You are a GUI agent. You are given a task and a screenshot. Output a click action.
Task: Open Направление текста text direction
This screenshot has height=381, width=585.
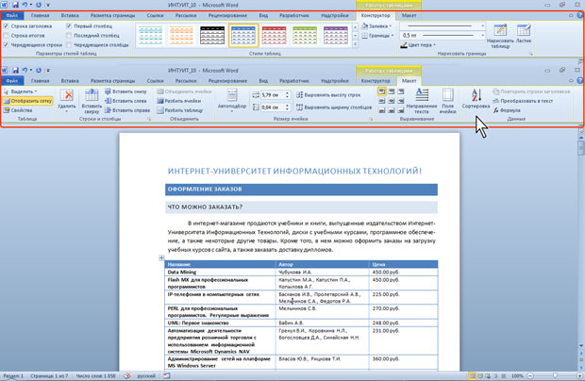pyautogui.click(x=421, y=100)
